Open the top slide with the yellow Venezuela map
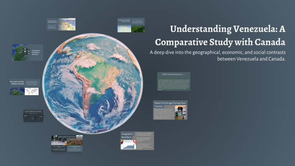Screen dimensions: 295x166 [x=61, y=24]
